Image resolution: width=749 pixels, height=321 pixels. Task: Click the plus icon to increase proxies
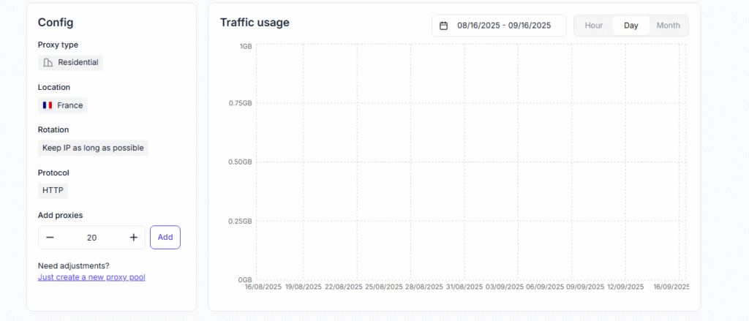[134, 238]
